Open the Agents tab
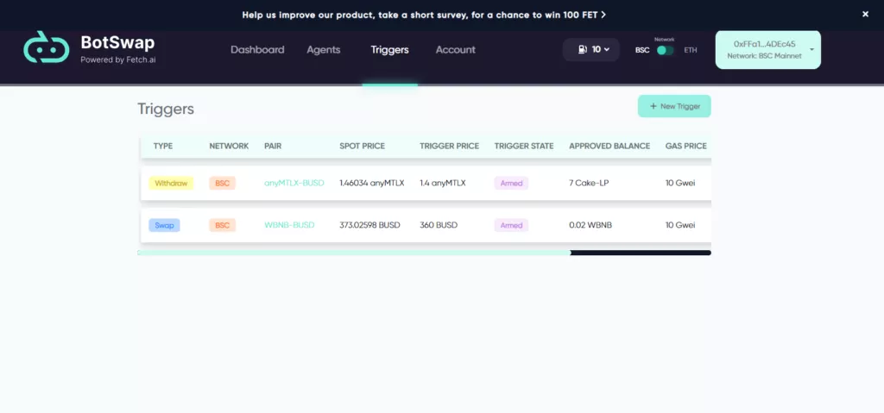 [324, 50]
